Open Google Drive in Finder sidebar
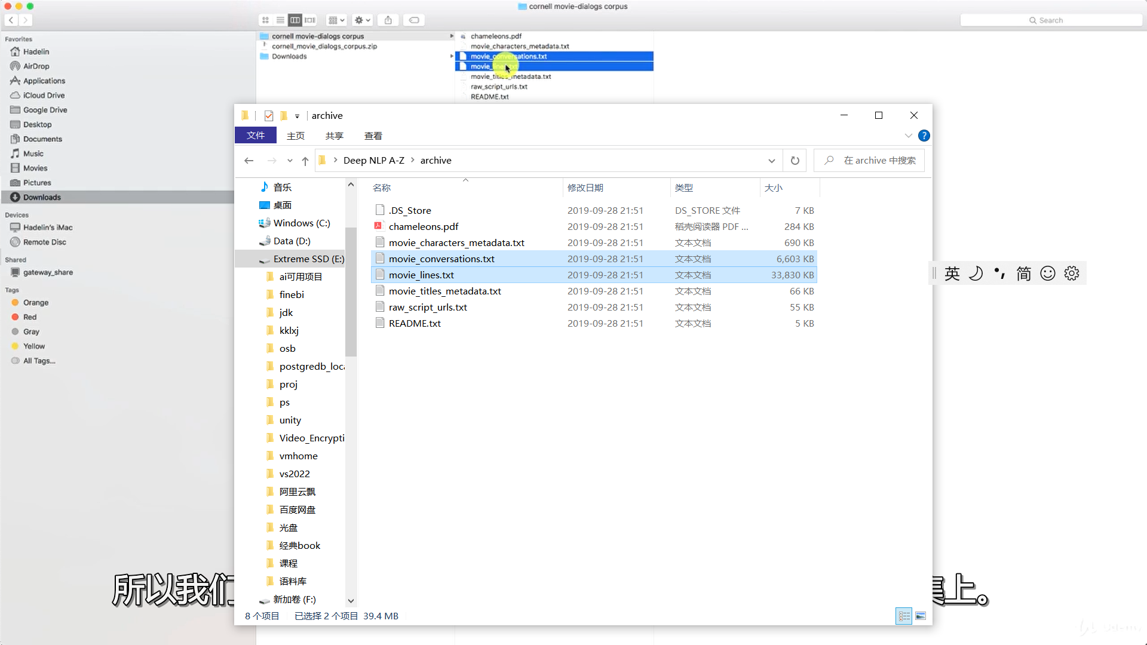The height and width of the screenshot is (645, 1147). click(45, 110)
